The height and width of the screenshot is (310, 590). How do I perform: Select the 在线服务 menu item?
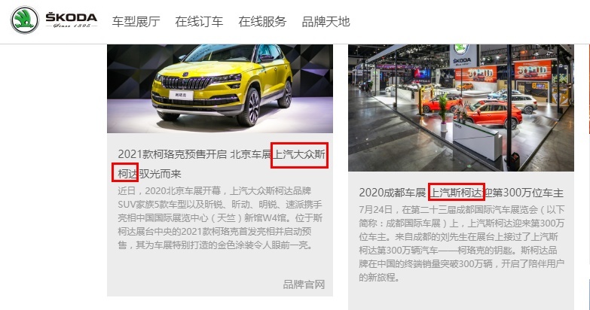(x=262, y=21)
